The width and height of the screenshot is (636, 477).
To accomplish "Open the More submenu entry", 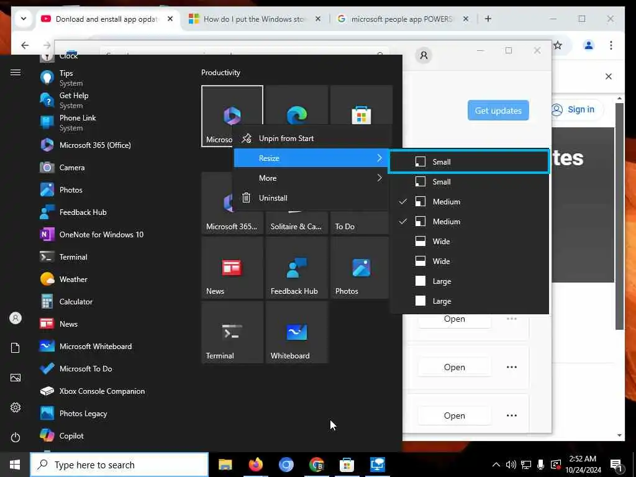I will (x=311, y=178).
